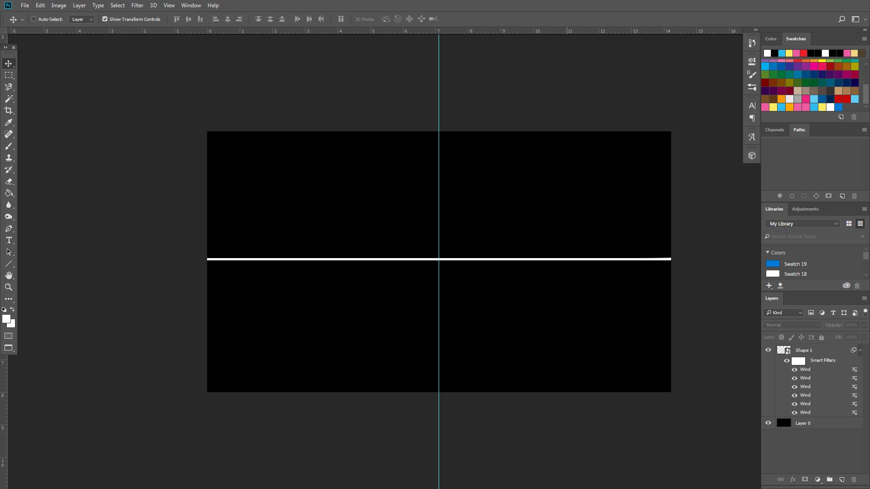Uncheck Show Transform Controls
The image size is (870, 489).
[x=105, y=19]
